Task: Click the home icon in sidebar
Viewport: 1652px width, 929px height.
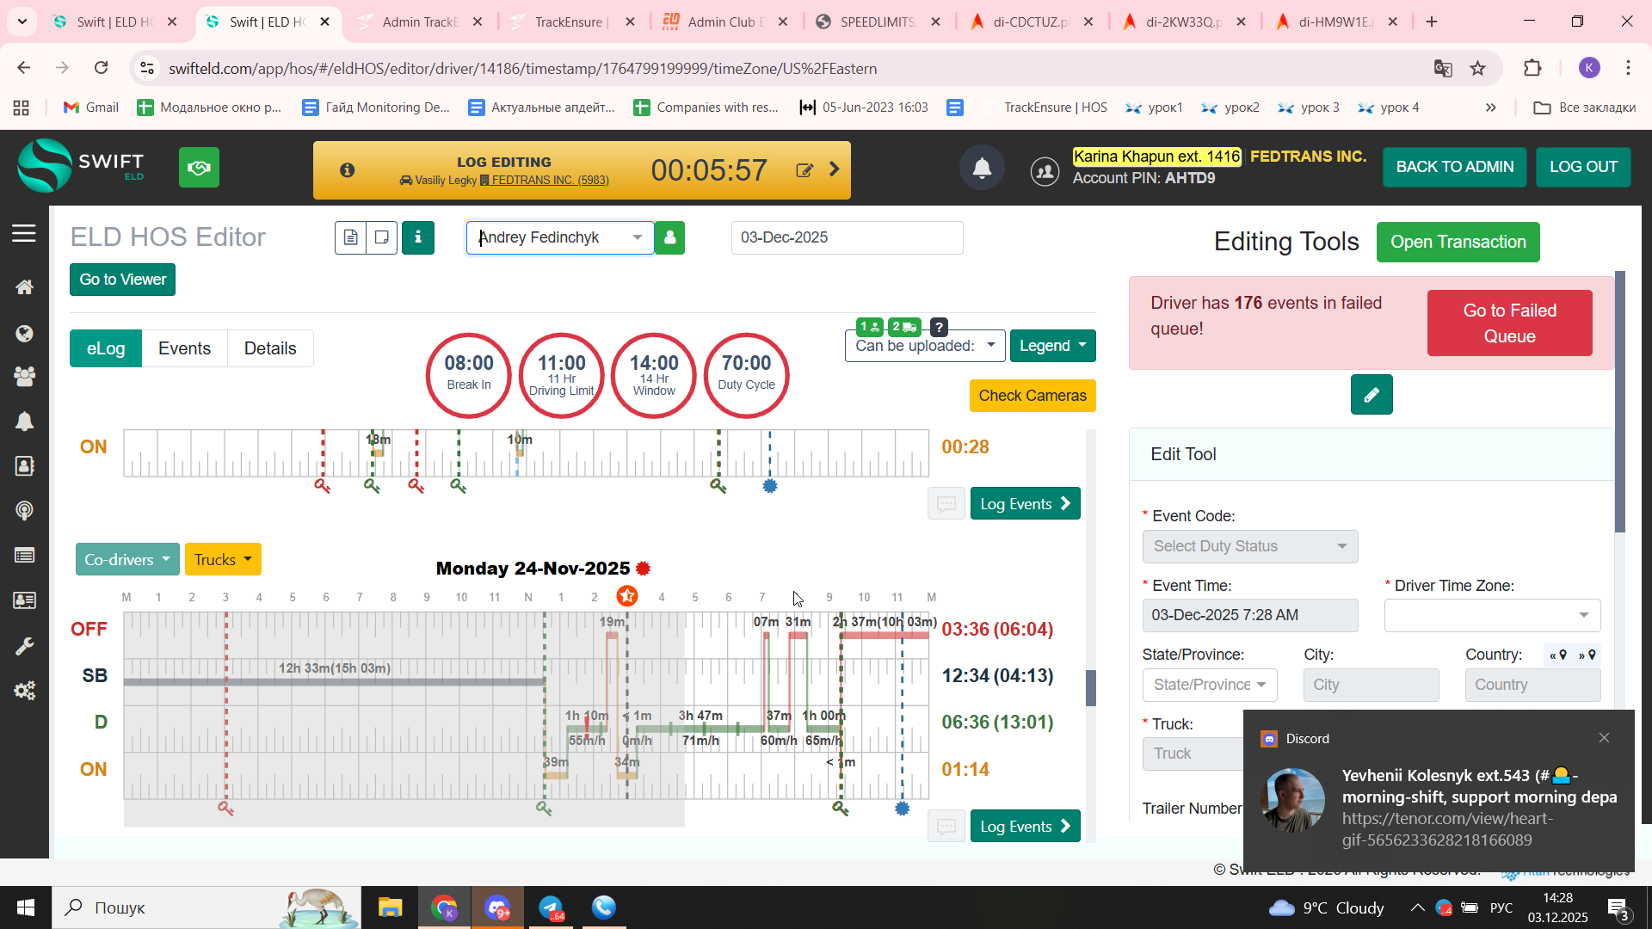Action: tap(24, 287)
